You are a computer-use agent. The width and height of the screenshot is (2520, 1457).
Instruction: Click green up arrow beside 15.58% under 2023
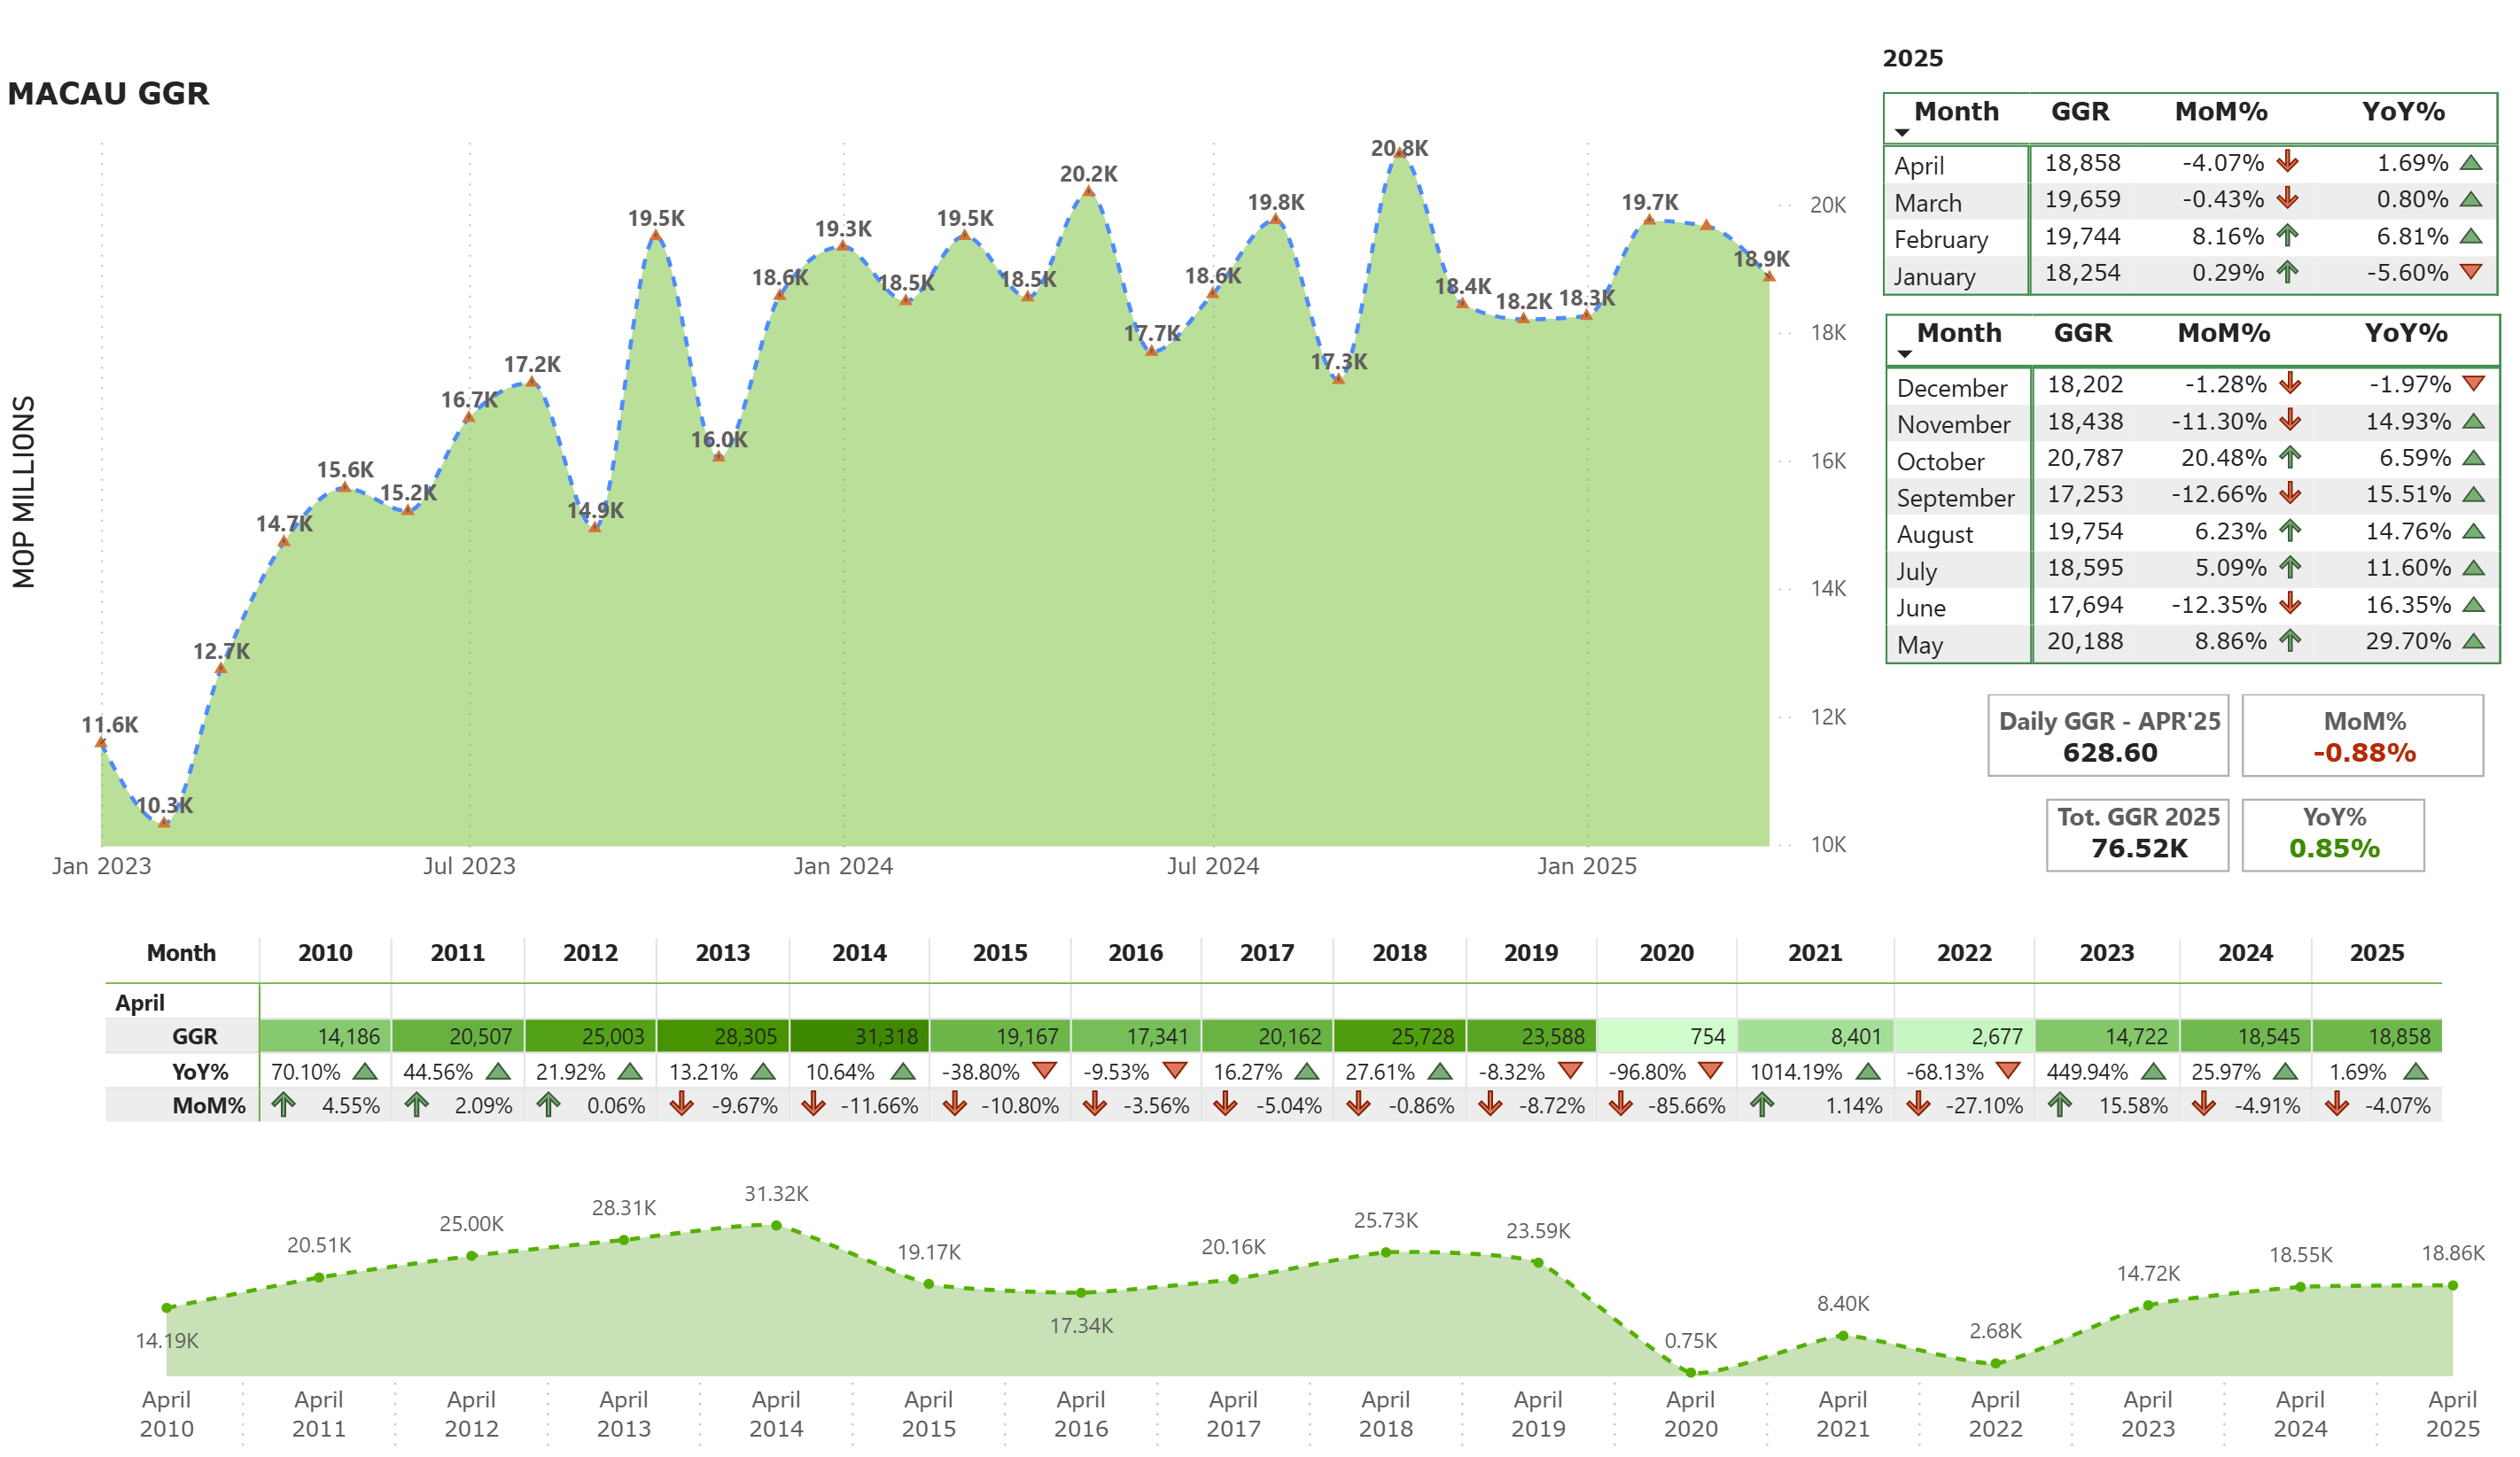click(x=2059, y=1104)
